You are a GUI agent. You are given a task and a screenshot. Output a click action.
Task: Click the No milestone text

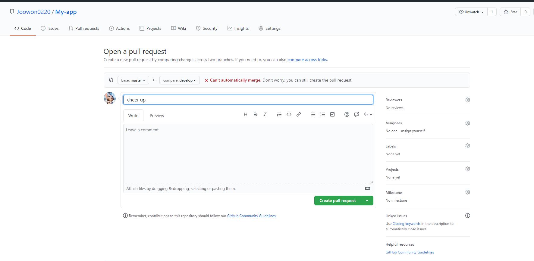tap(396, 200)
